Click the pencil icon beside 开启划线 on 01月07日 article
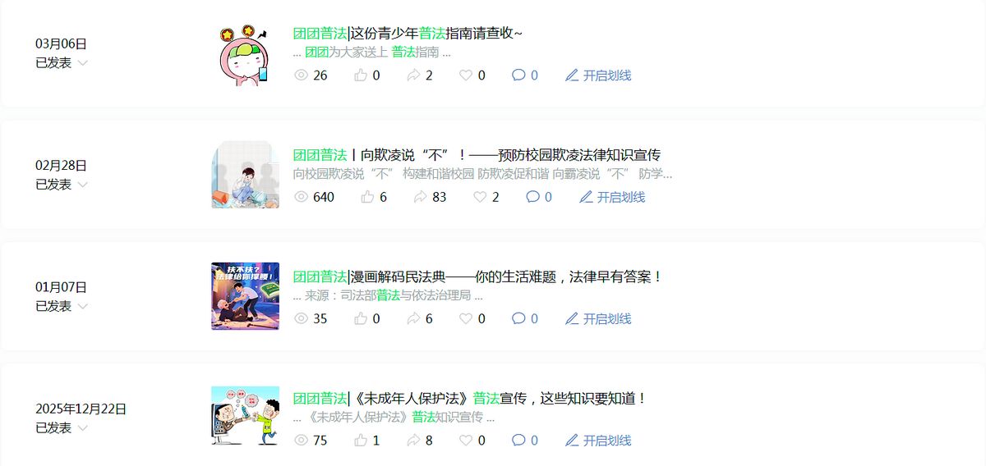The image size is (986, 466). [572, 318]
